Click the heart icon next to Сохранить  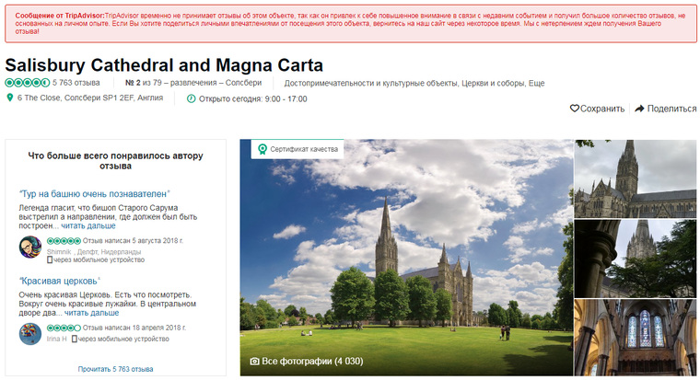pyautogui.click(x=574, y=109)
